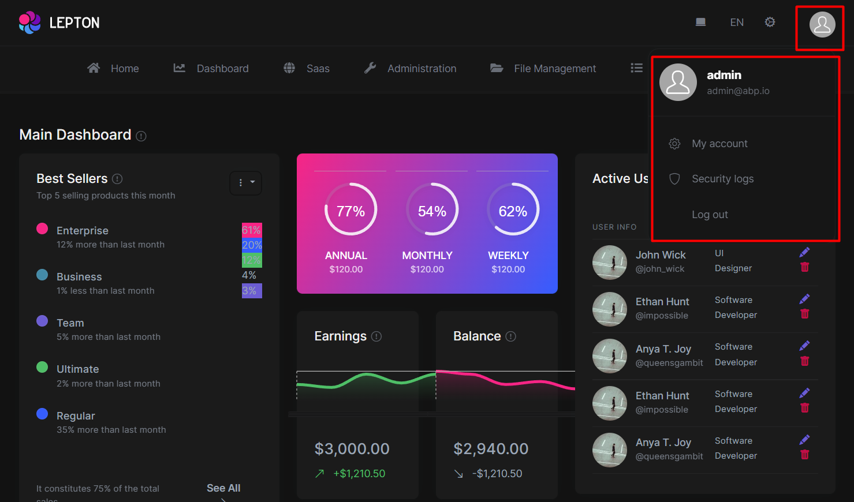Click the Annual 77% progress ring
This screenshot has width=854, height=502.
tap(350, 210)
